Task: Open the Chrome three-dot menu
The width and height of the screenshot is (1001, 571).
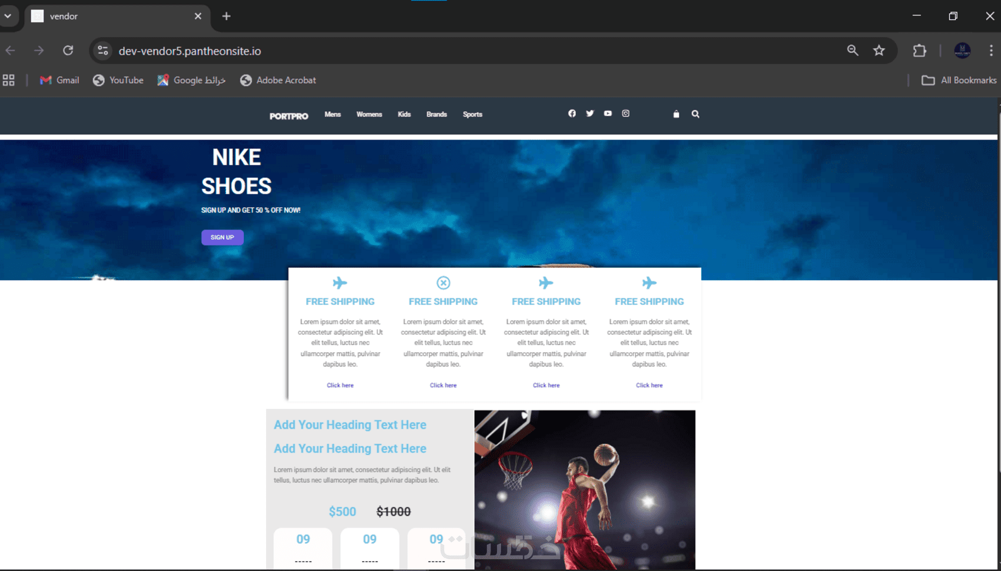Action: click(991, 51)
